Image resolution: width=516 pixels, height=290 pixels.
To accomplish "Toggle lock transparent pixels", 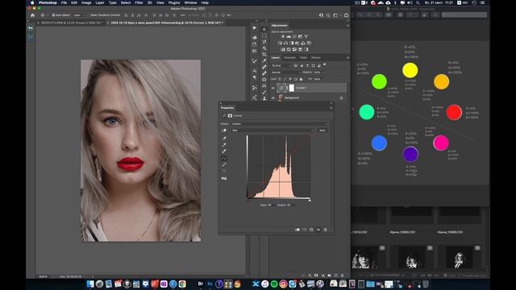I will coord(280,79).
